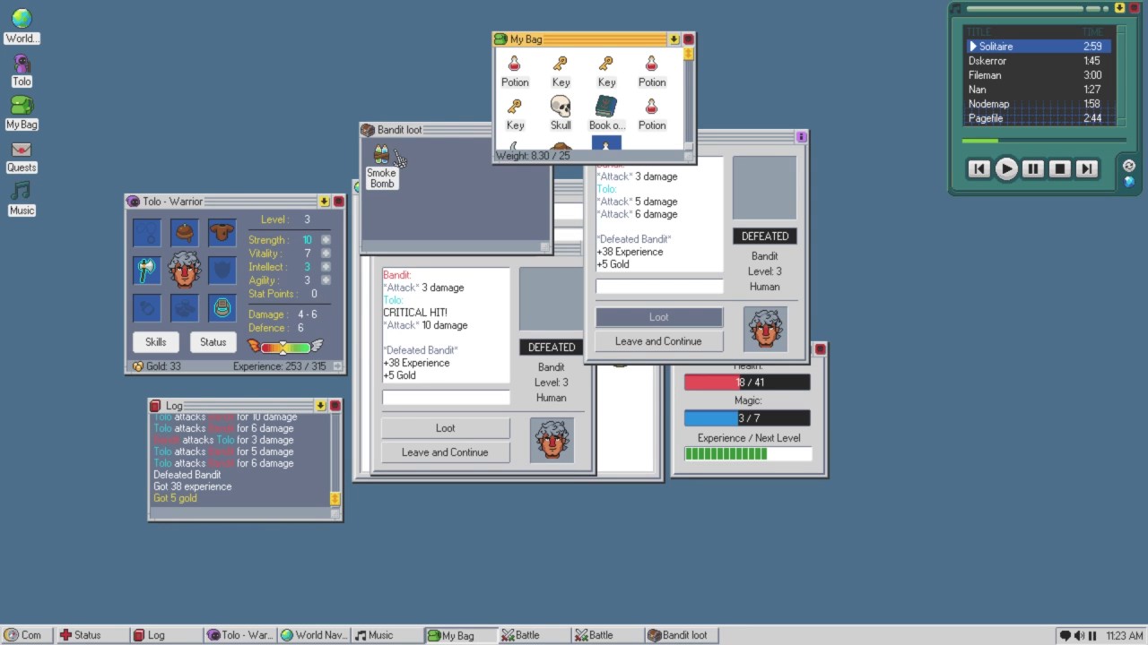Click Leave and Continue under CRITICAL HIT log
This screenshot has width=1148, height=645.
coord(445,452)
